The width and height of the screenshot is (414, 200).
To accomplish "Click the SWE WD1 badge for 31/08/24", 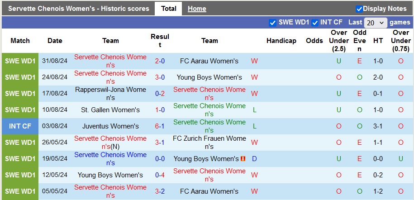I will pos(20,61).
